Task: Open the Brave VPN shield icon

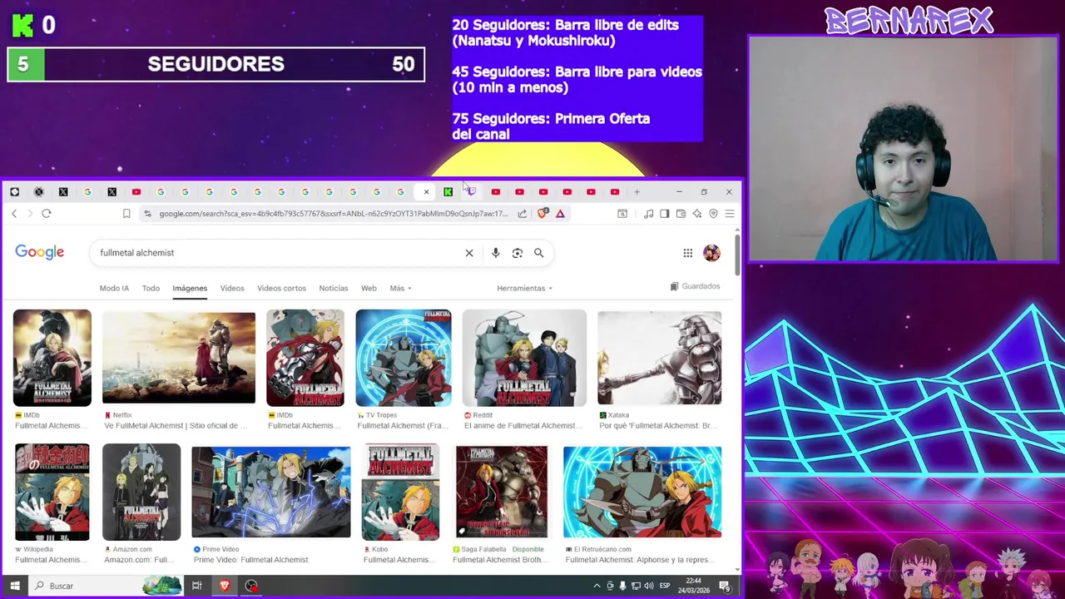Action: coord(713,214)
